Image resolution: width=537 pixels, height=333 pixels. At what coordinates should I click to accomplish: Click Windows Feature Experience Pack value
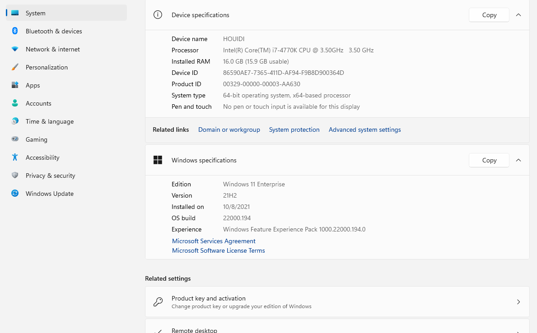294,229
